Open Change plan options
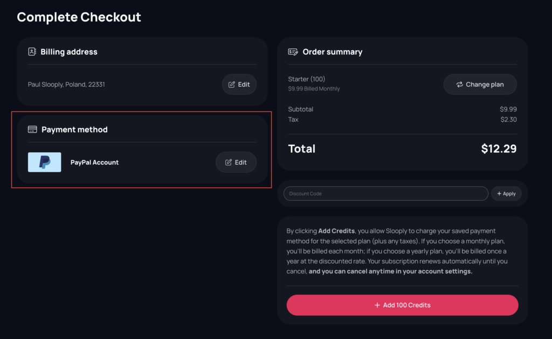Screen dimensions: 552x339 [x=480, y=84]
